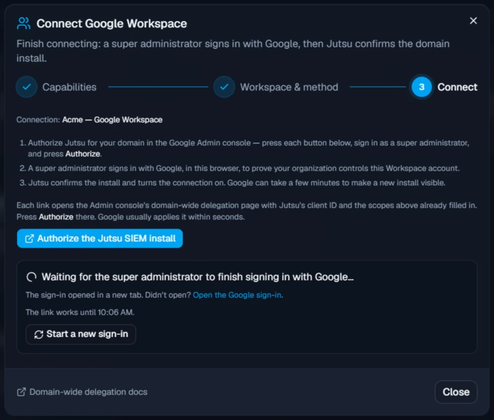Screen dimensions: 494x420
Task: Click the waiting spinner icon
Action: click(x=32, y=277)
